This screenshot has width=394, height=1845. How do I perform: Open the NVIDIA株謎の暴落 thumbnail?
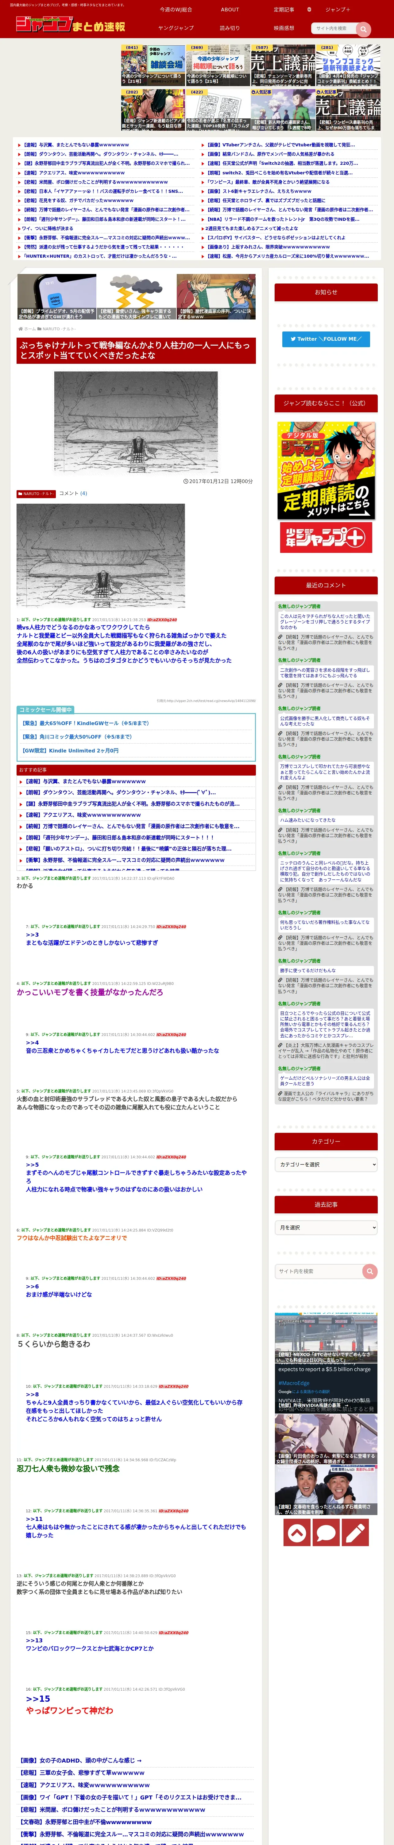click(x=326, y=1388)
